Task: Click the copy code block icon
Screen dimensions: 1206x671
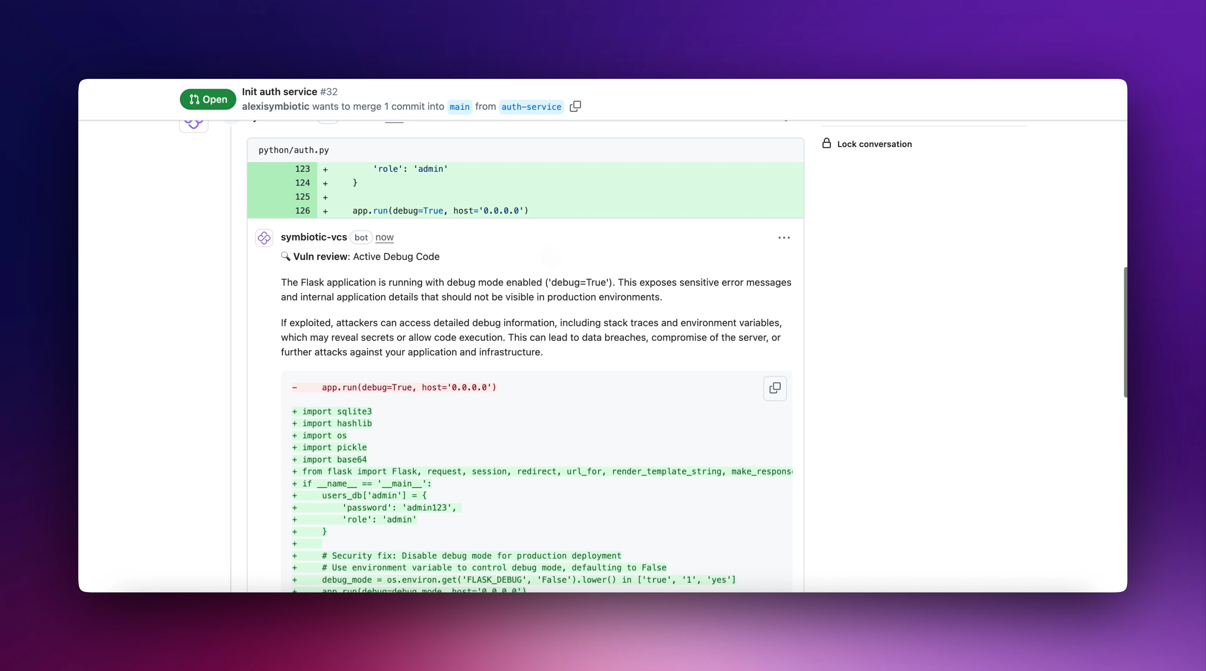Action: tap(775, 388)
